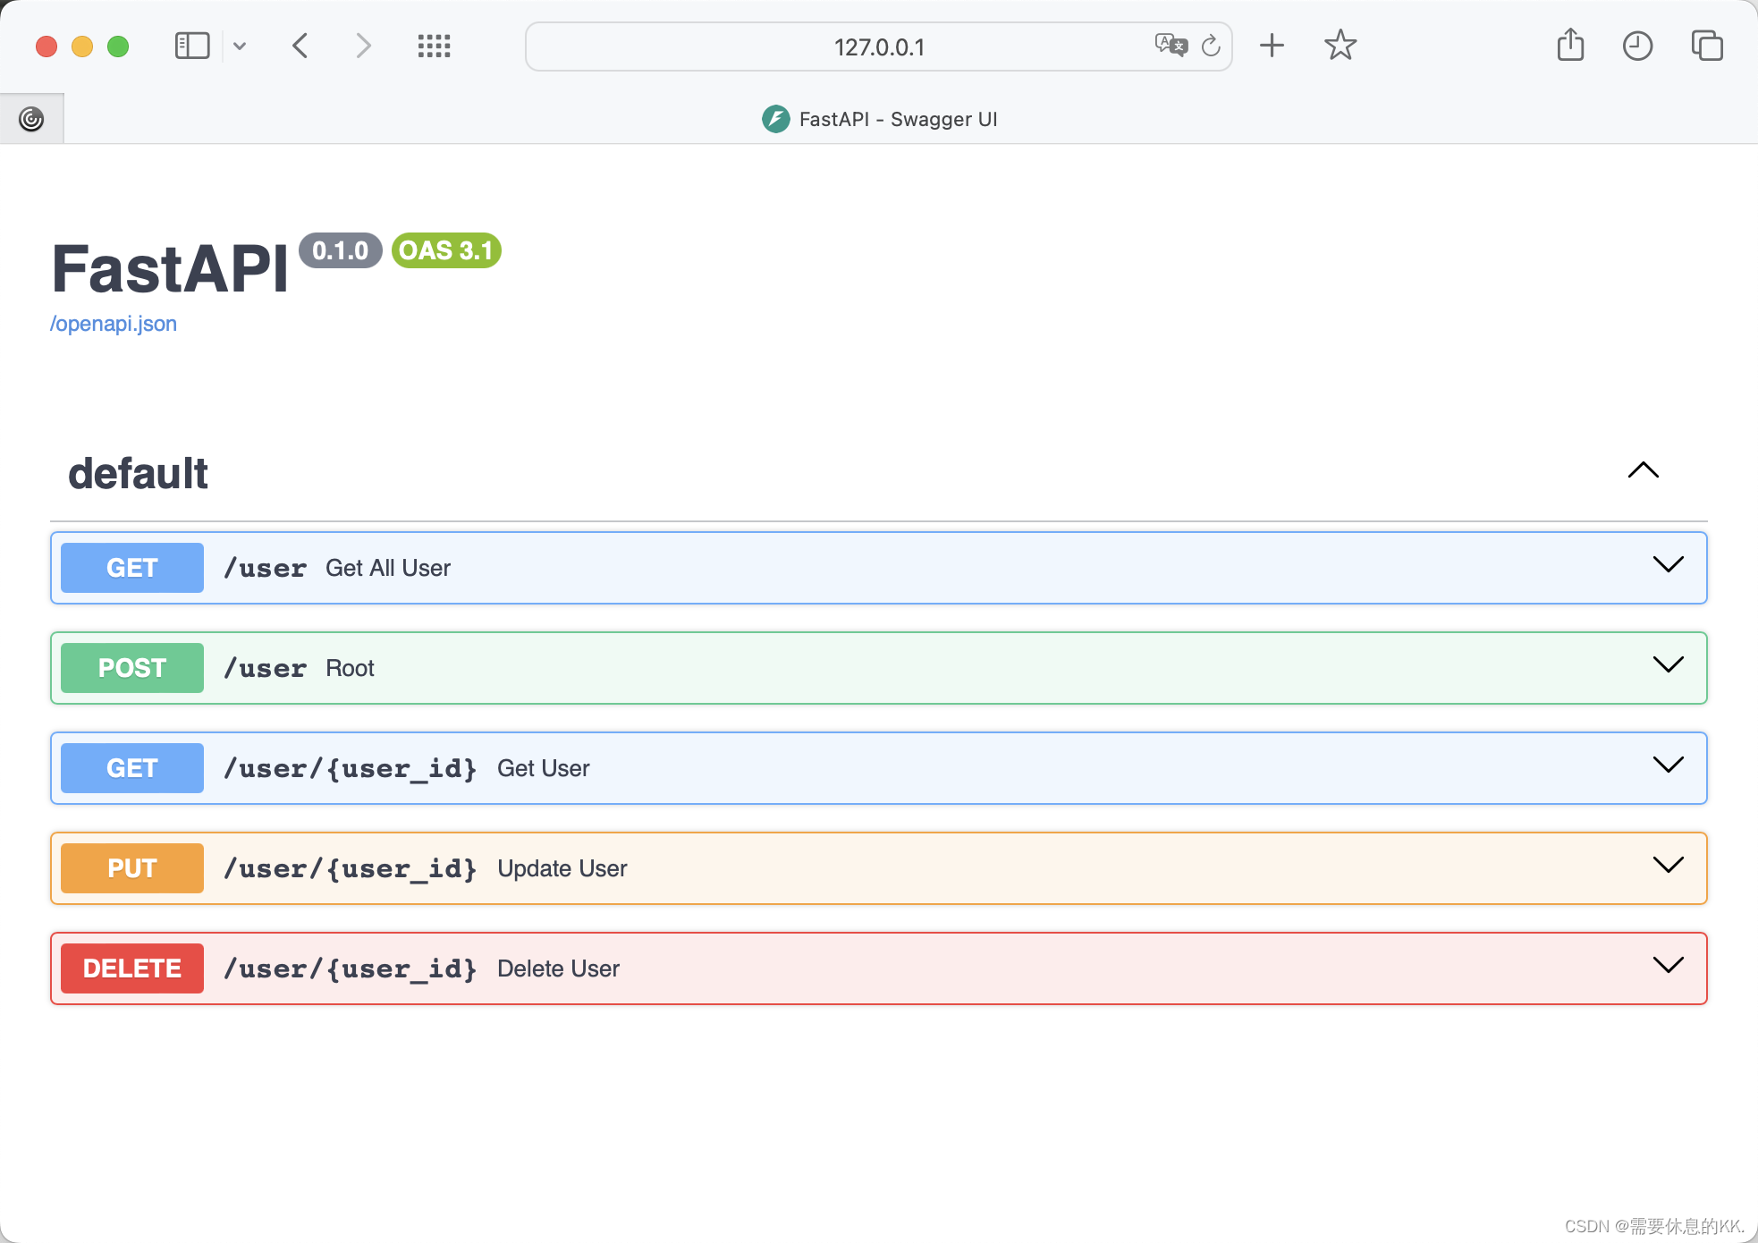Open the Share icon in toolbar

(x=1570, y=45)
